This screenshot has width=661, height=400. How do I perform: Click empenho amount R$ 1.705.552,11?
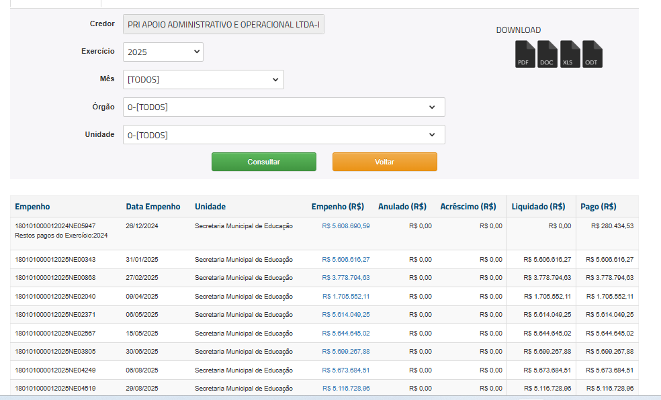346,296
